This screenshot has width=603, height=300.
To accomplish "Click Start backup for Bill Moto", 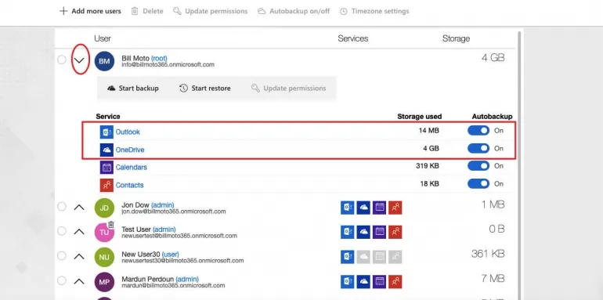I will 133,88.
